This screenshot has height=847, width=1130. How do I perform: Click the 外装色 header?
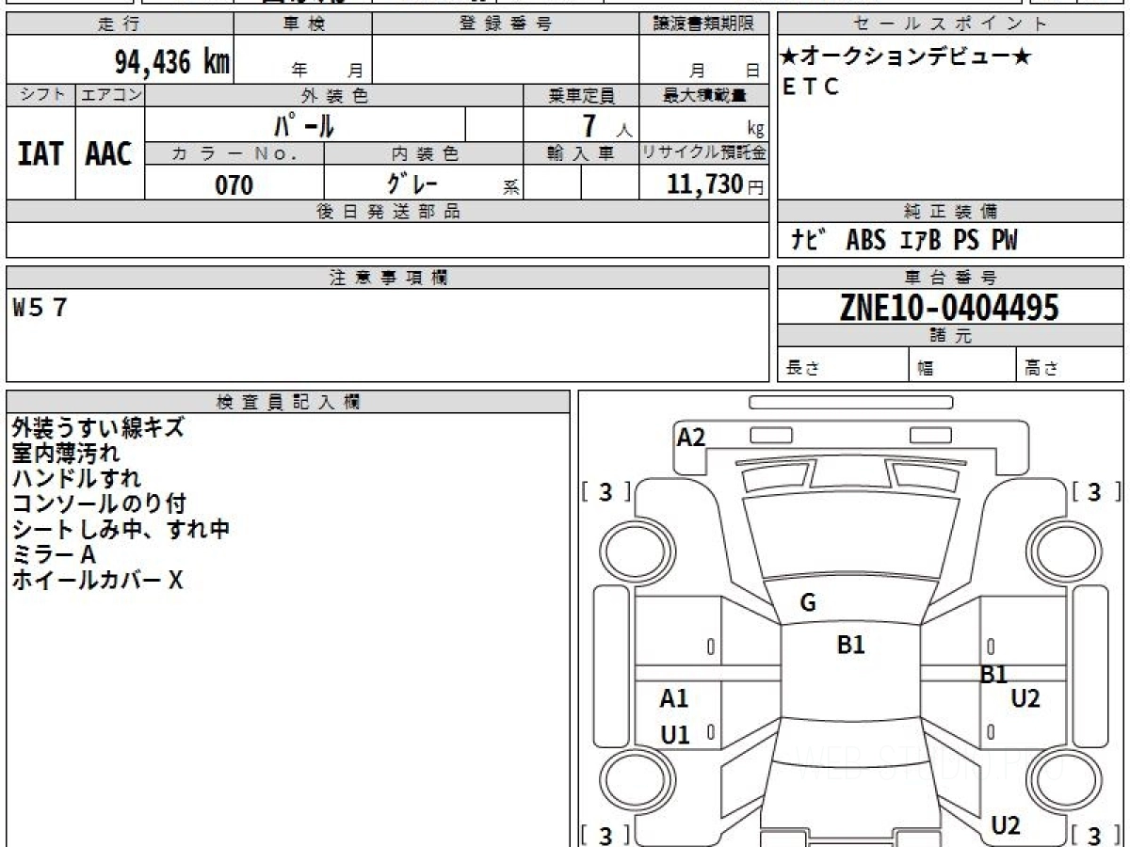pos(334,95)
